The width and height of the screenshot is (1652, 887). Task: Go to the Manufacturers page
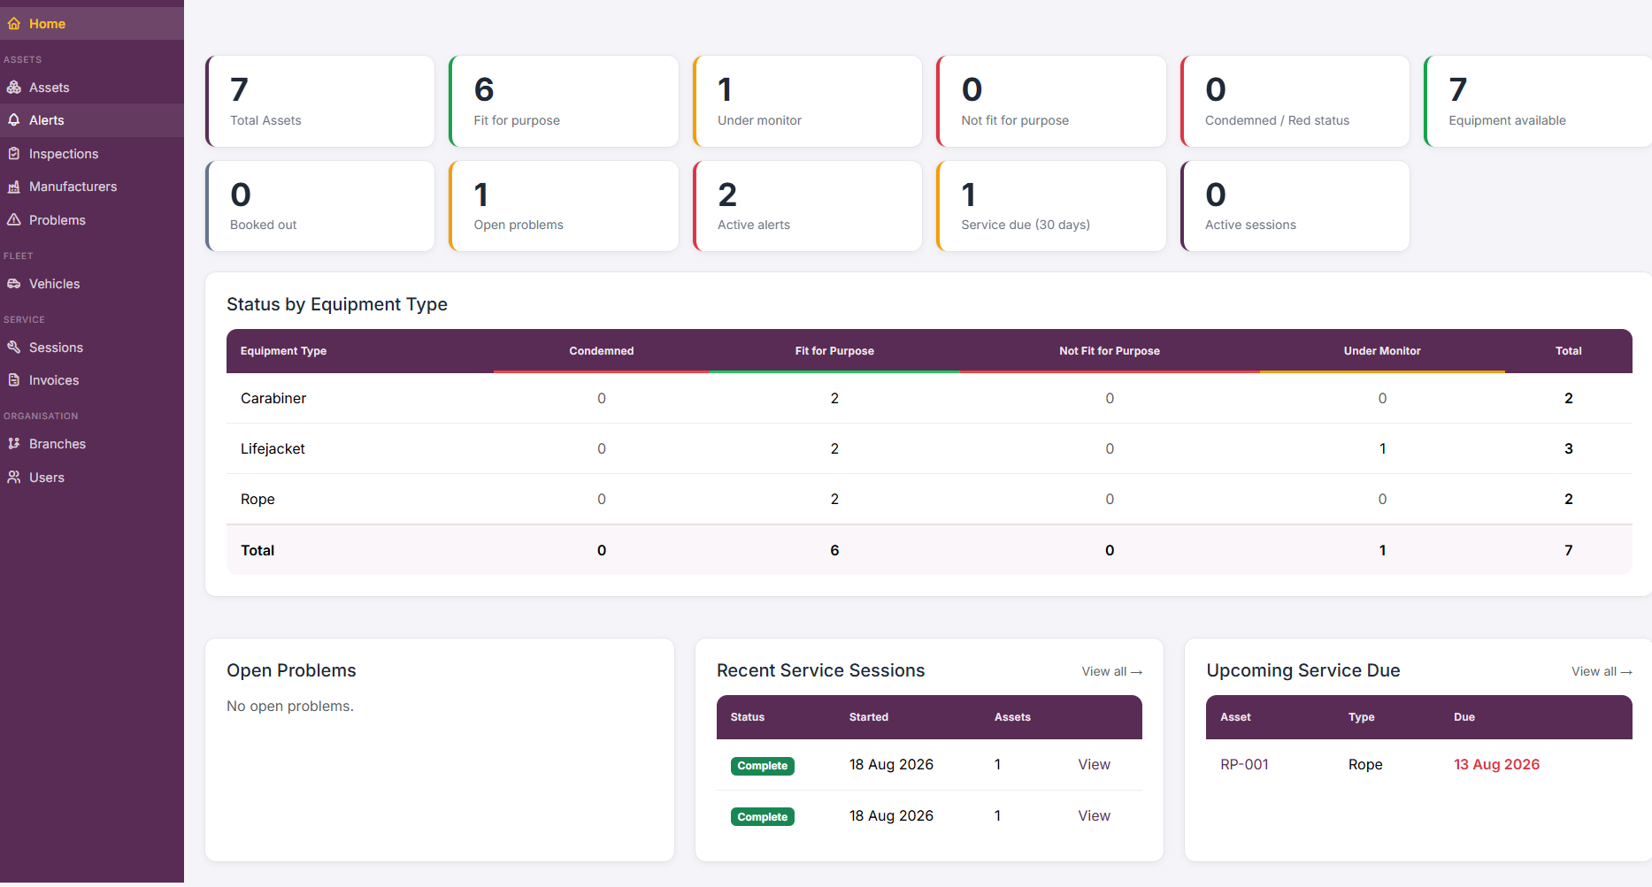pyautogui.click(x=92, y=187)
